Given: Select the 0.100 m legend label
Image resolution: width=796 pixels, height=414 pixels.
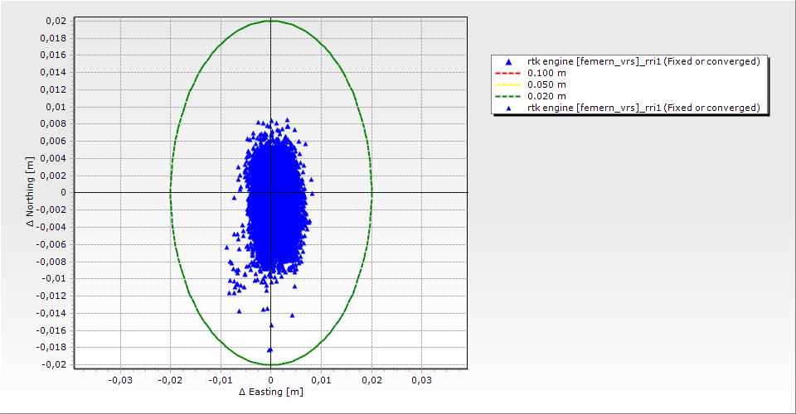Looking at the screenshot, I should [547, 73].
